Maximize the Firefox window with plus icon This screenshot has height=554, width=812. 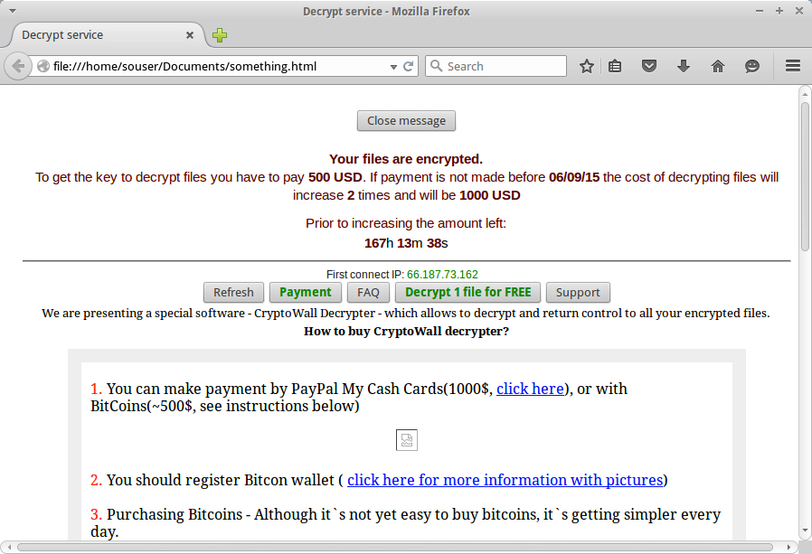click(779, 11)
